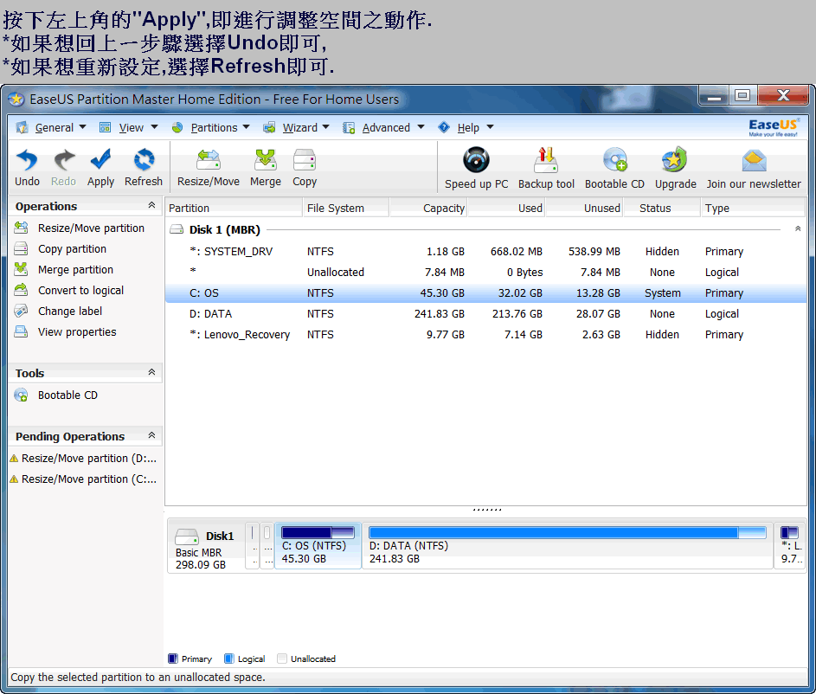Click the 241.83 GB capacity cell
This screenshot has height=694, width=816.
440,314
